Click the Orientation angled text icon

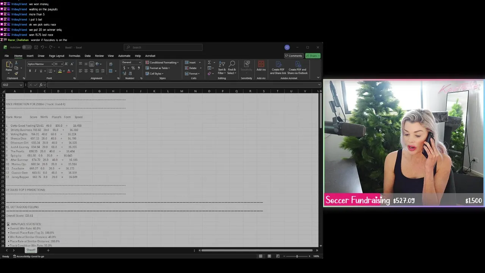[x=98, y=64]
